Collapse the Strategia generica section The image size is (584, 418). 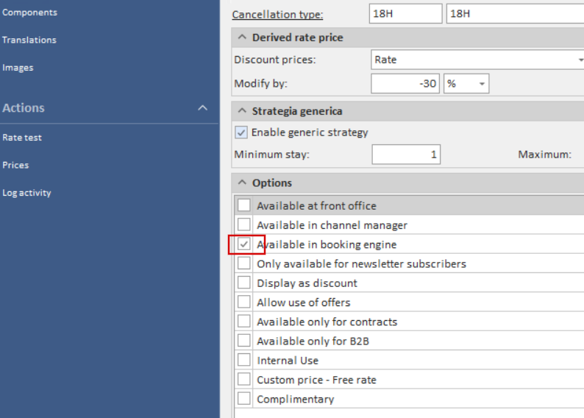coord(242,111)
